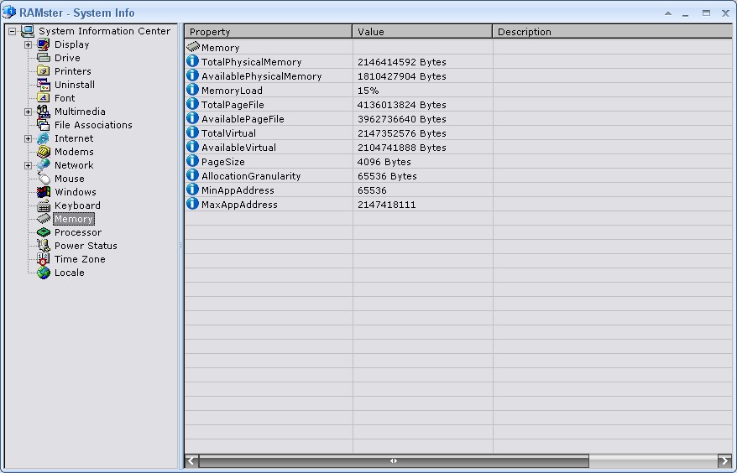The width and height of the screenshot is (737, 473).
Task: Click the Description column header
Action: (x=612, y=32)
